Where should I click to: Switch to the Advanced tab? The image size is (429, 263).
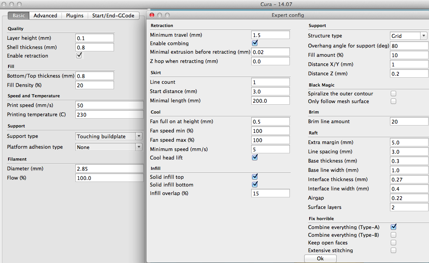[45, 15]
